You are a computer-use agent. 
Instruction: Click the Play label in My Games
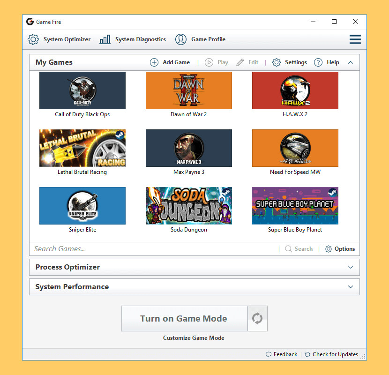coord(223,62)
